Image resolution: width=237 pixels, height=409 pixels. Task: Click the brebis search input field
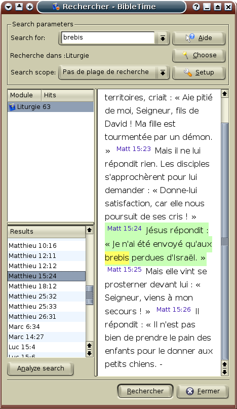pyautogui.click(x=108, y=38)
